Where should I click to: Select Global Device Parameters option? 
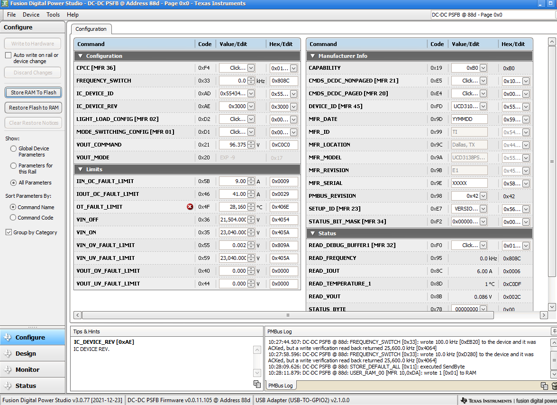pyautogui.click(x=13, y=148)
